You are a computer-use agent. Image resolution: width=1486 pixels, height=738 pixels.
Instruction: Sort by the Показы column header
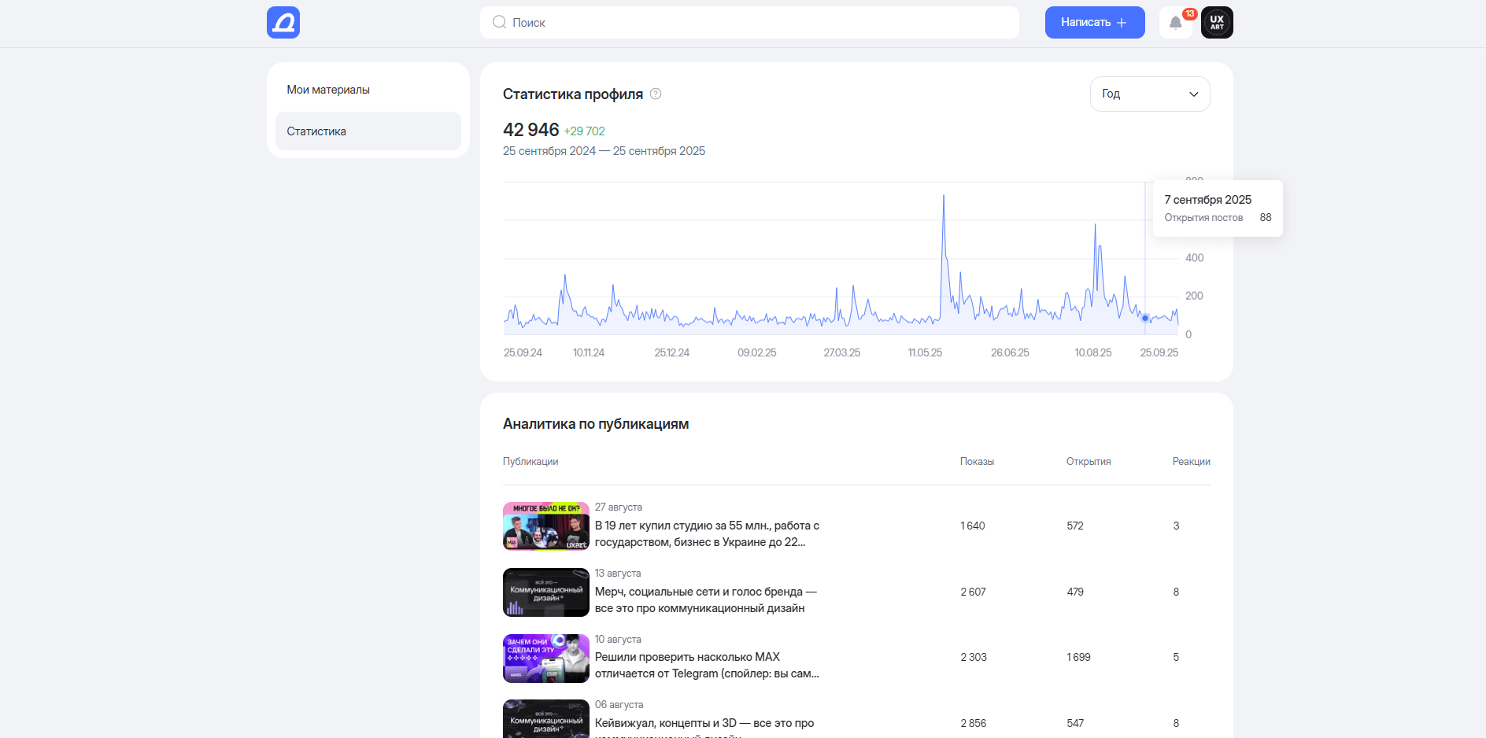coord(977,461)
